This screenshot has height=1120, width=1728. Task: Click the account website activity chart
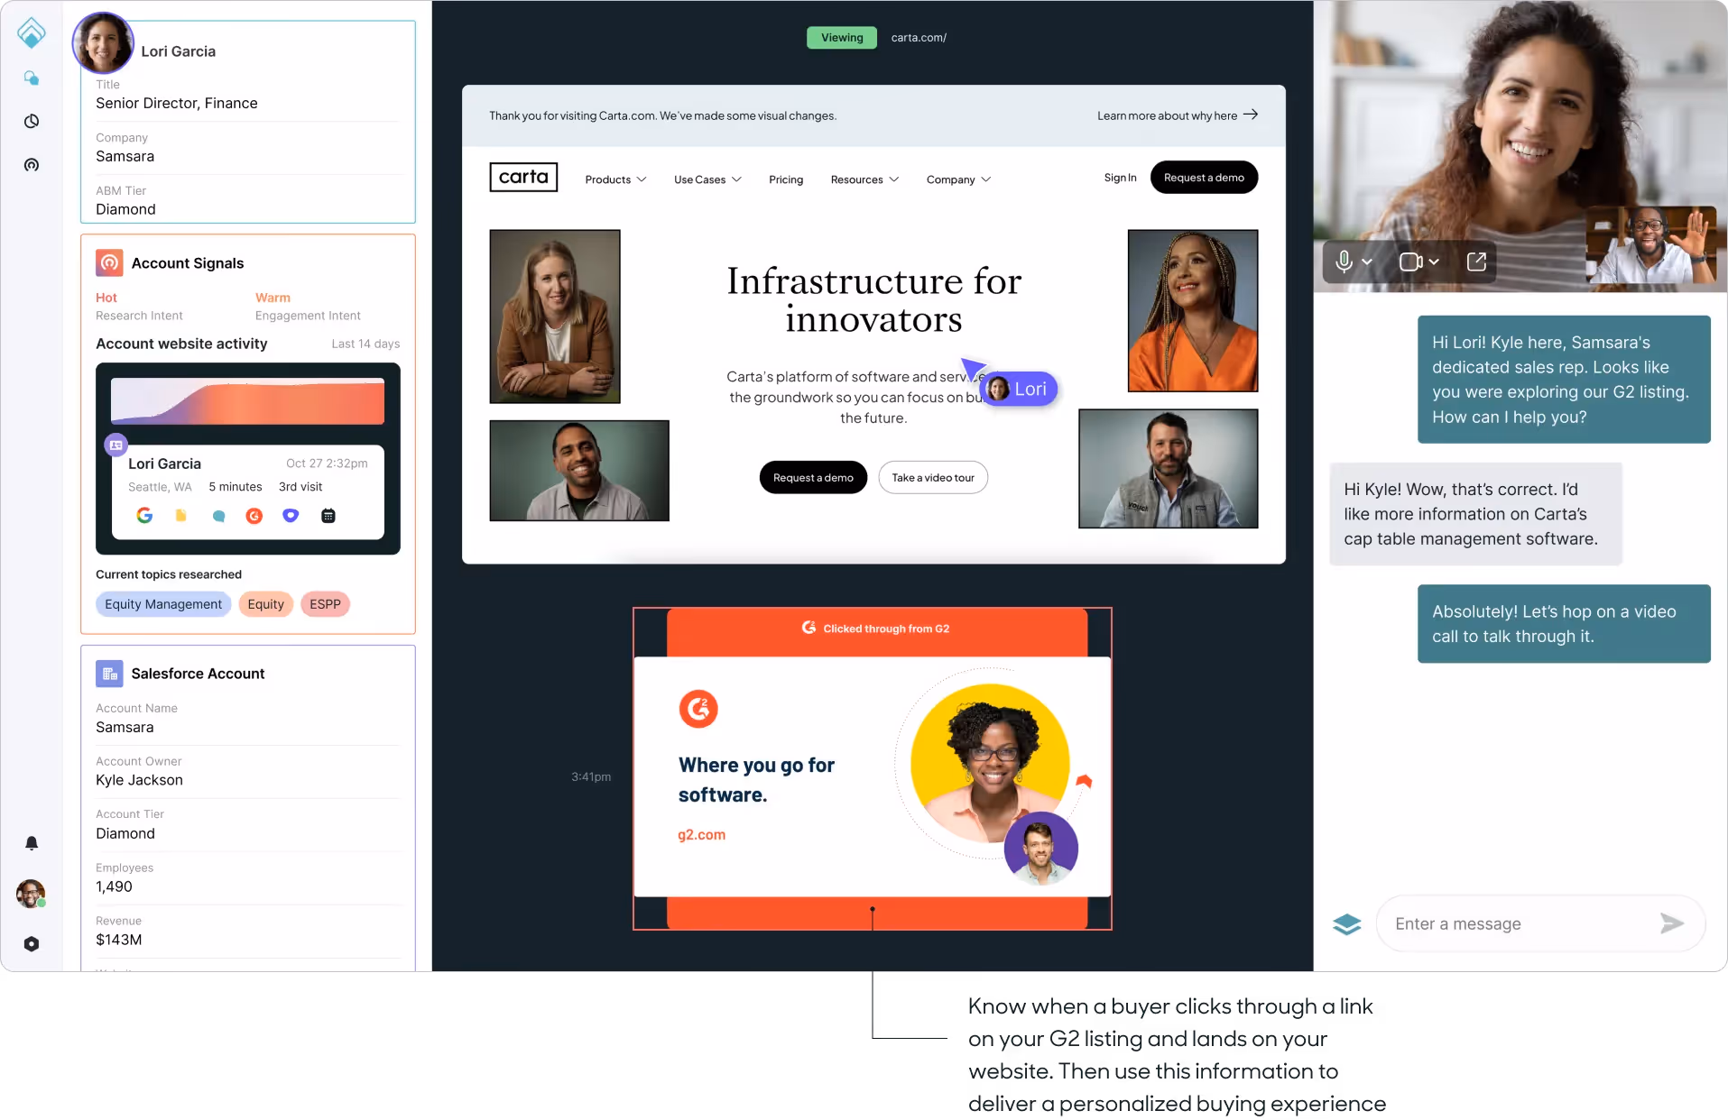(247, 400)
